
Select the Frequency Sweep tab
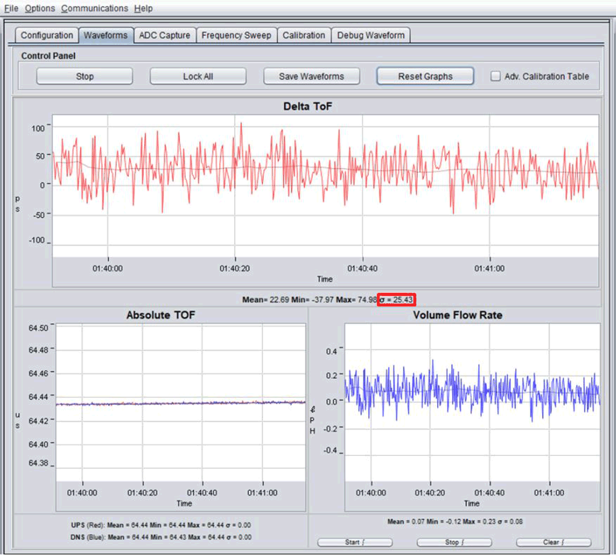point(237,35)
